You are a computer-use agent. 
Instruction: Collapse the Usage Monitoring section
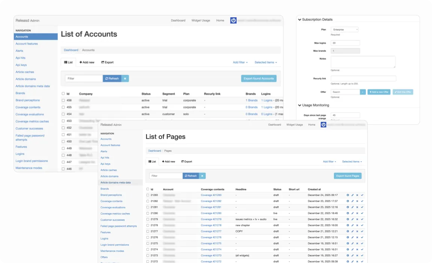point(299,105)
